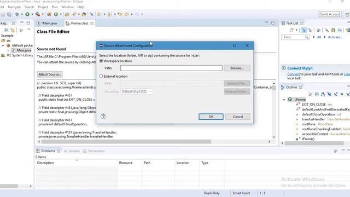Viewport: 350px width, 197px height.
Task: Click the Open Type folder icon in toolbar
Action: [67, 14]
